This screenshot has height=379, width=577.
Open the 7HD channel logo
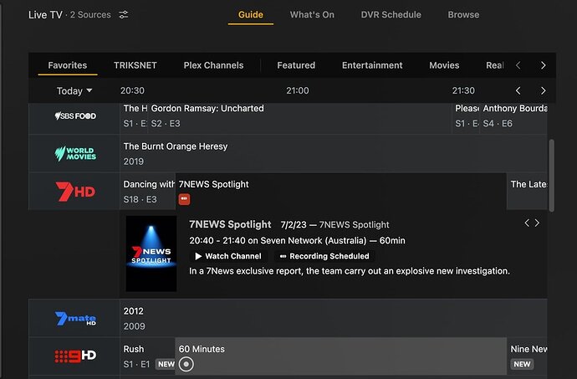click(x=75, y=192)
